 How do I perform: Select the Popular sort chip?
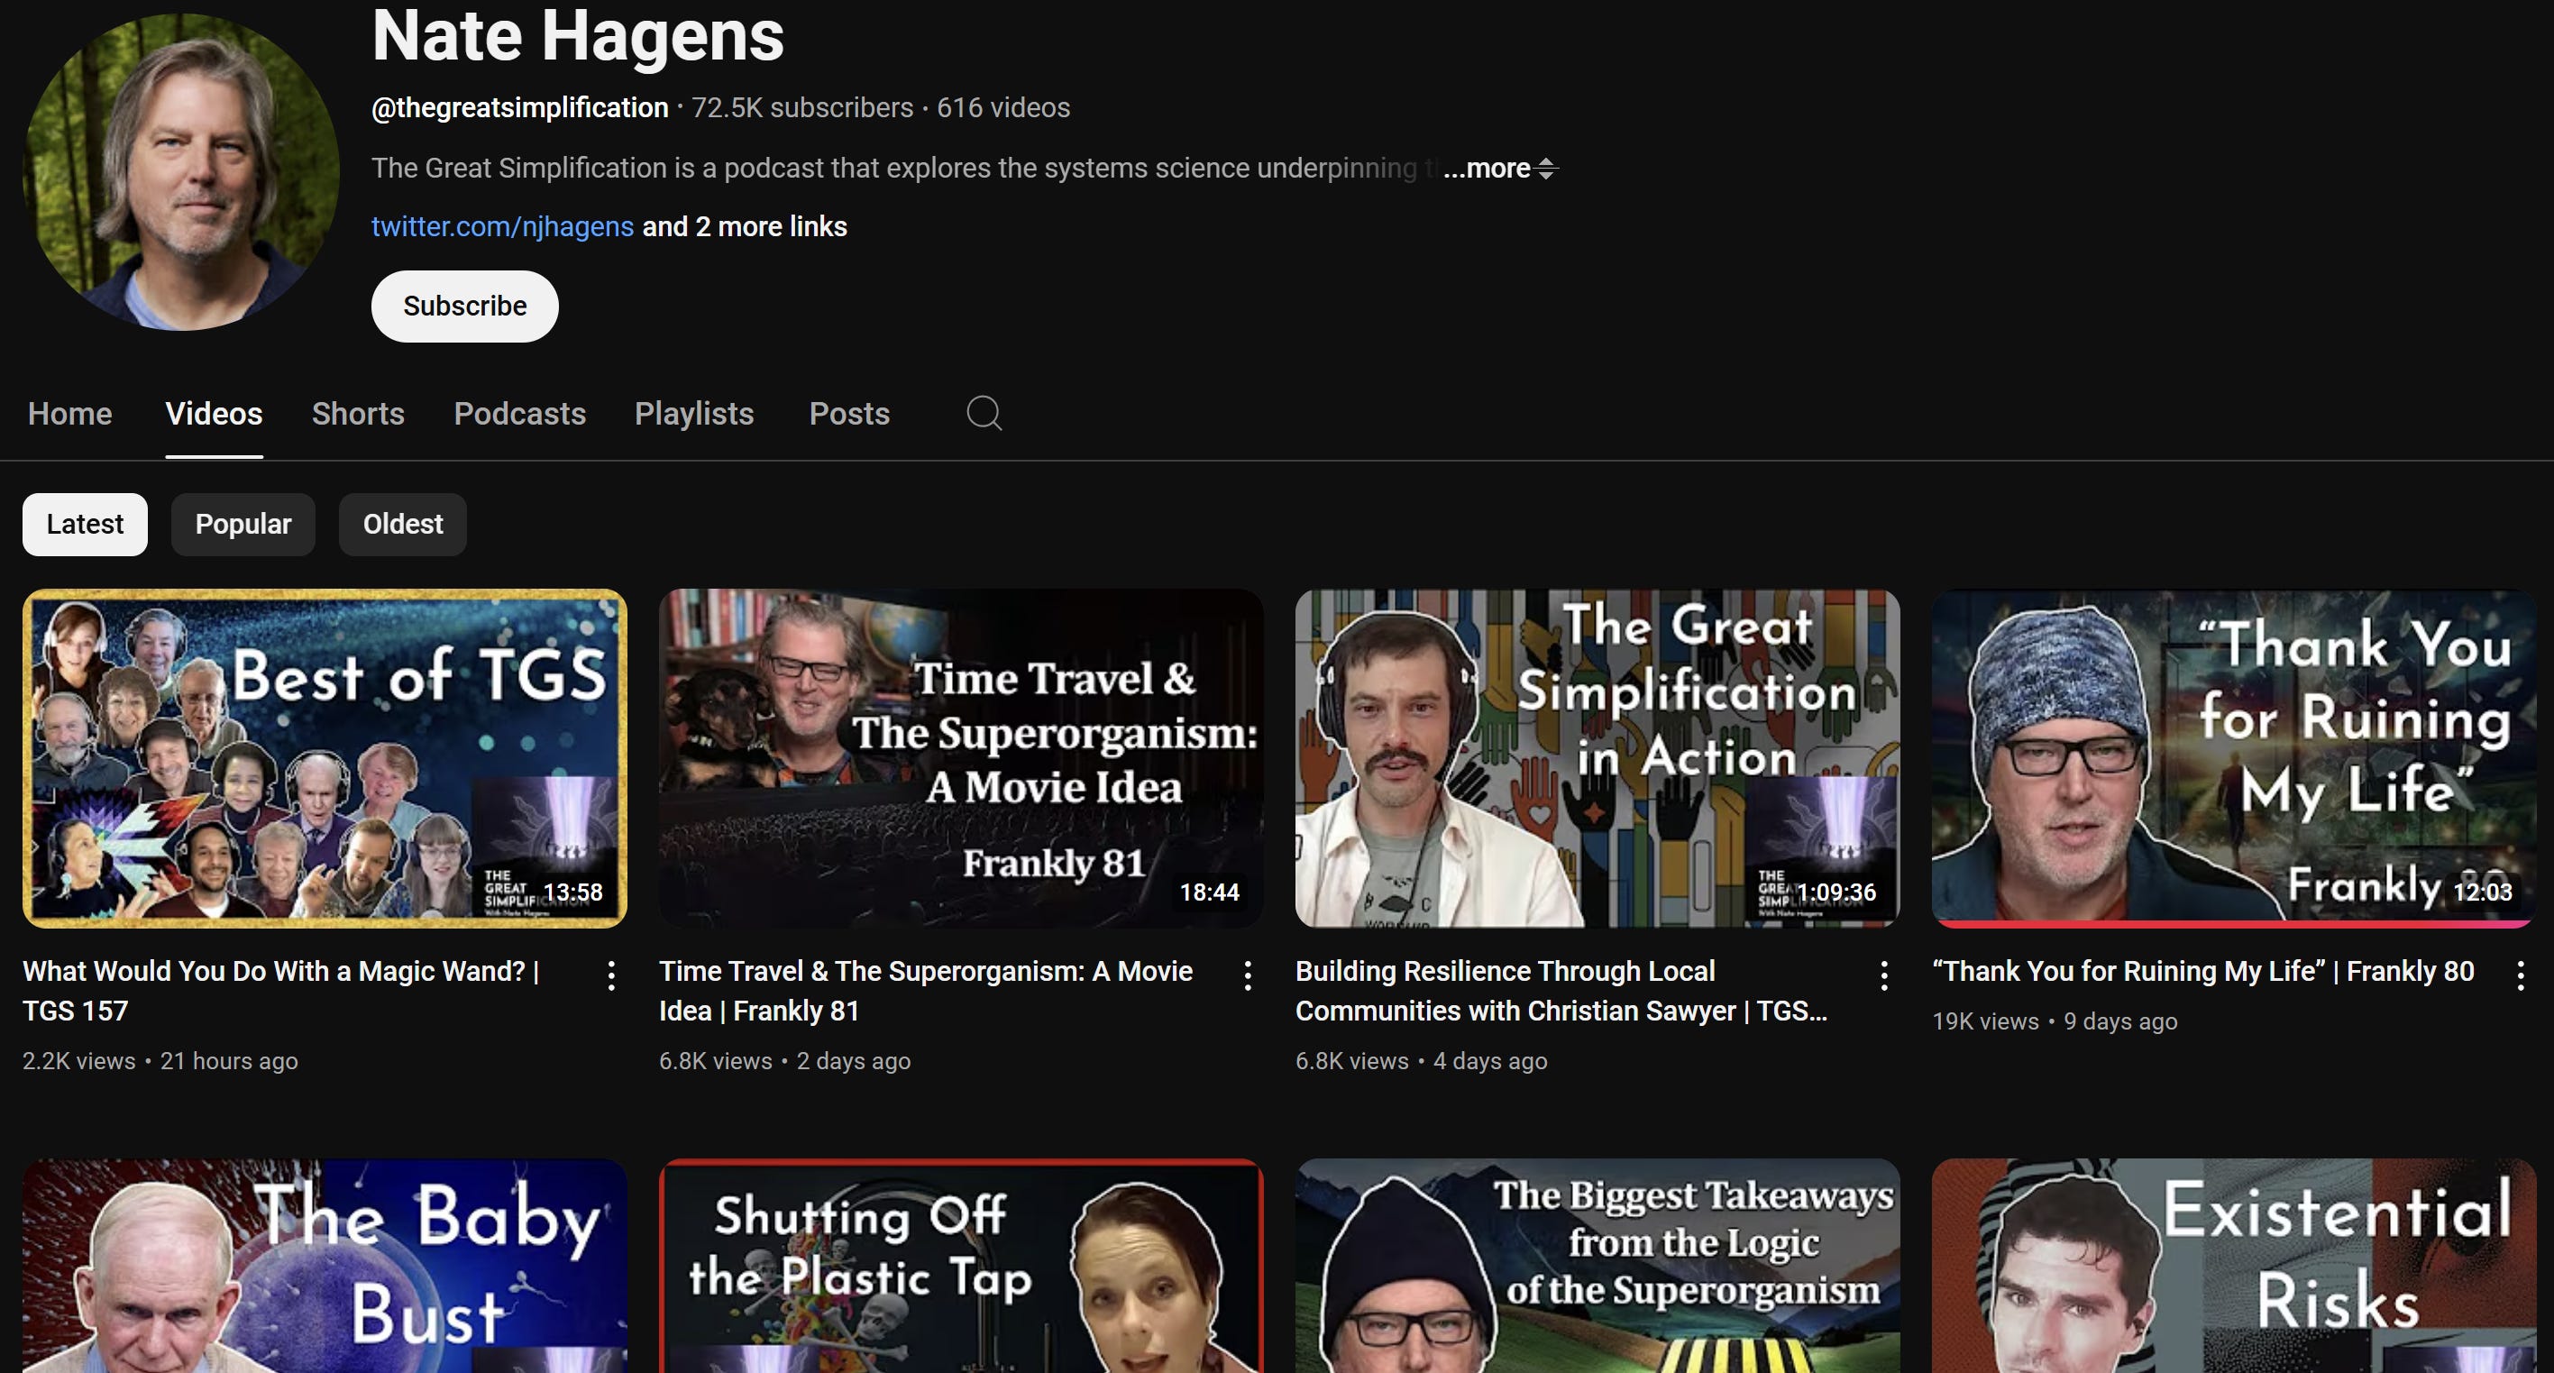(243, 524)
